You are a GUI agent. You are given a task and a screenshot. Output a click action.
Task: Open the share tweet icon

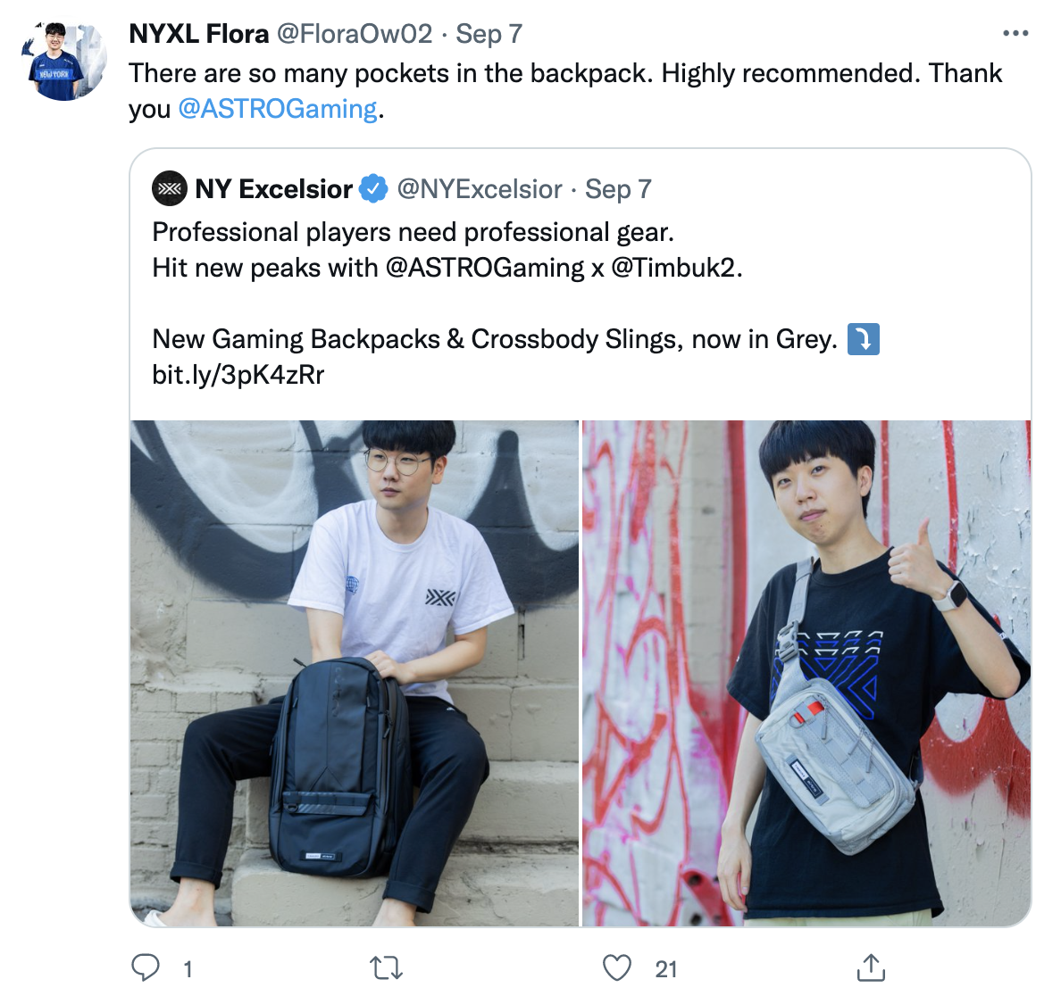click(x=871, y=967)
